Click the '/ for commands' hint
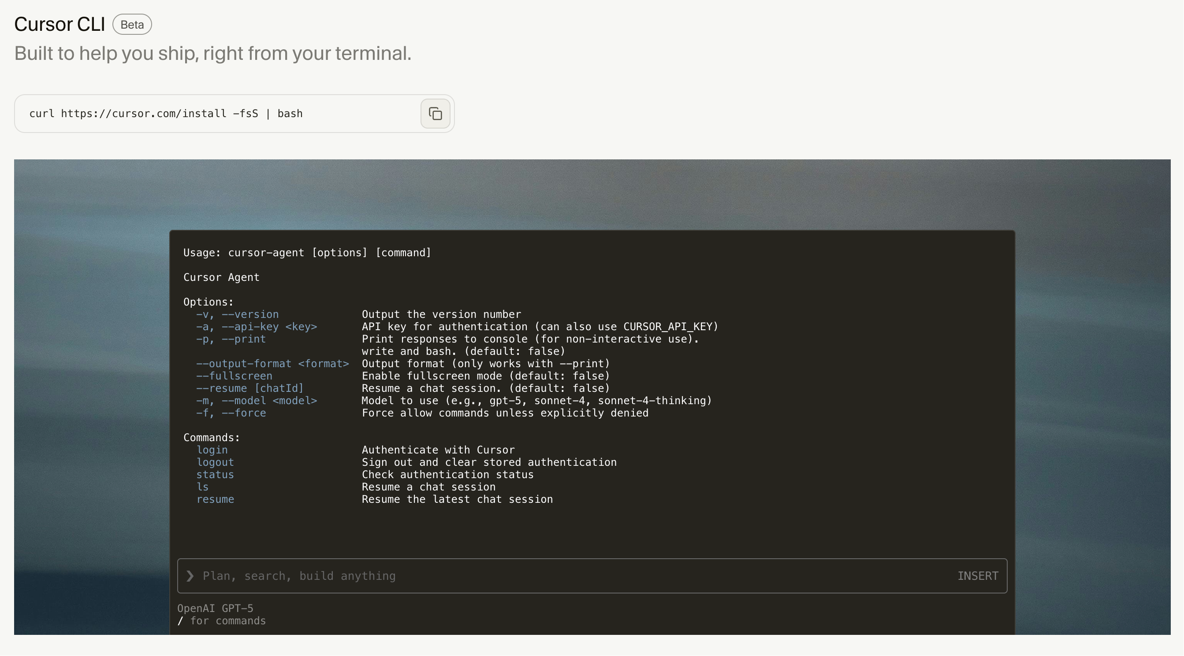This screenshot has height=656, width=1184. [222, 621]
